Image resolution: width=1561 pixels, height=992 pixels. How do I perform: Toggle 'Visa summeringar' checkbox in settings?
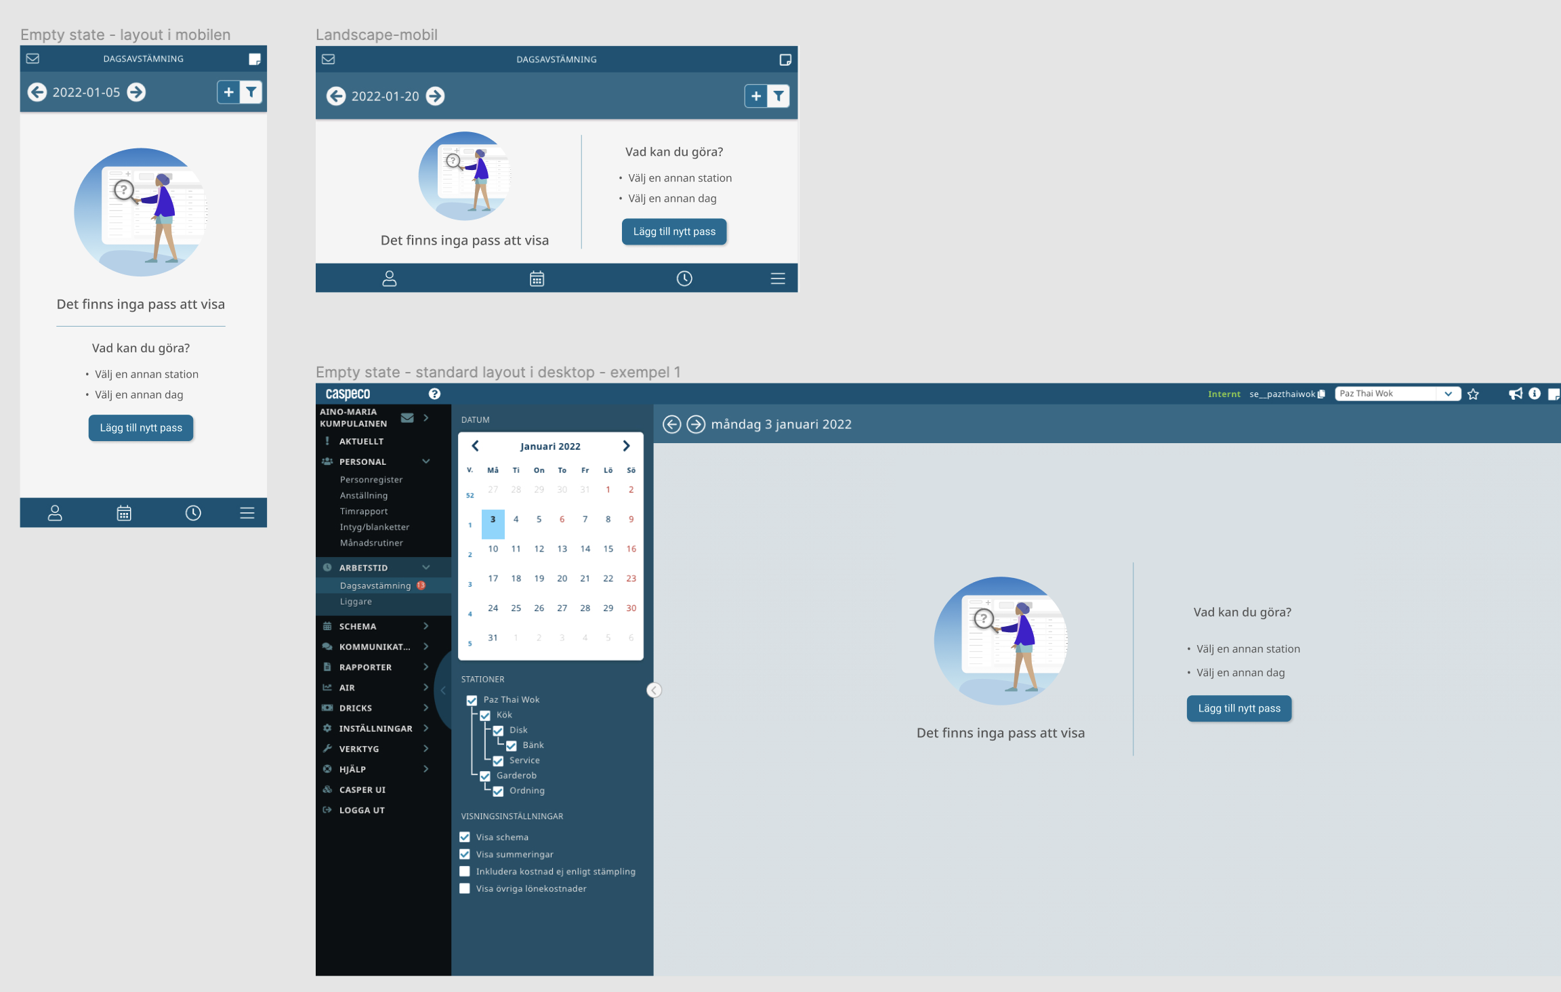click(465, 853)
